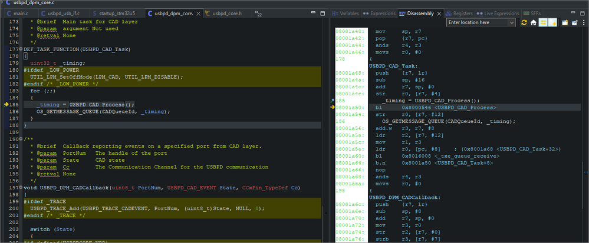The height and width of the screenshot is (243, 589).
Task: Switch to the main.c editor tab
Action: pos(19,12)
